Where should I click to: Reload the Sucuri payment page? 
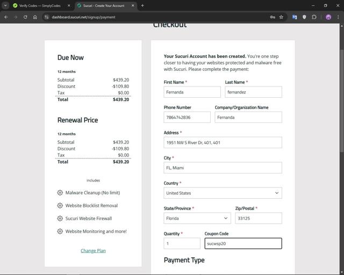pyautogui.click(x=25, y=17)
